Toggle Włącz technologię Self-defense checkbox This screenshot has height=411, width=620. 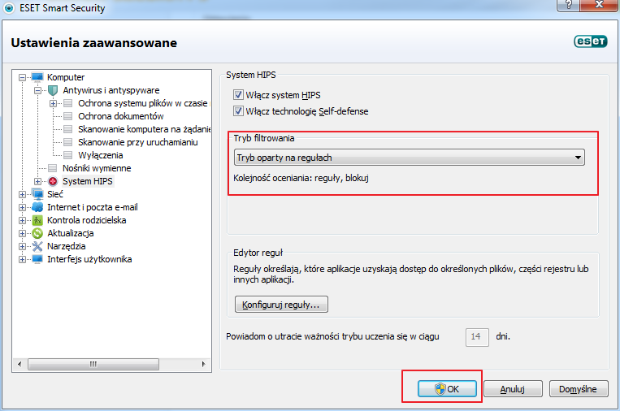click(x=238, y=111)
